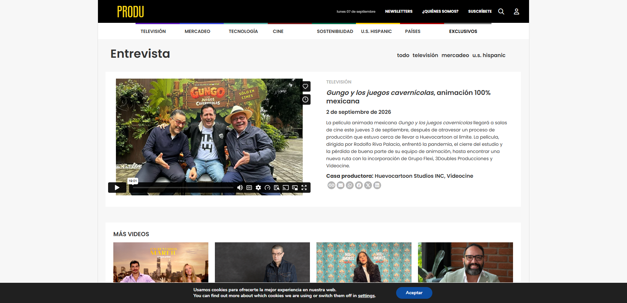Mute the video volume icon
Viewport: 627px width, 303px height.
pos(240,188)
